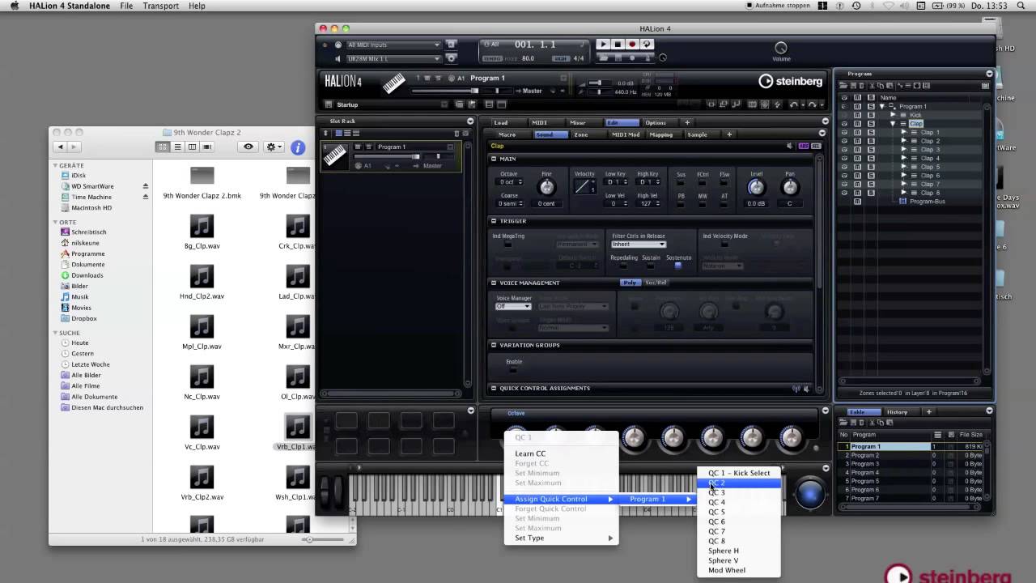Click the Redo arrow in HALion toolbar

click(812, 104)
